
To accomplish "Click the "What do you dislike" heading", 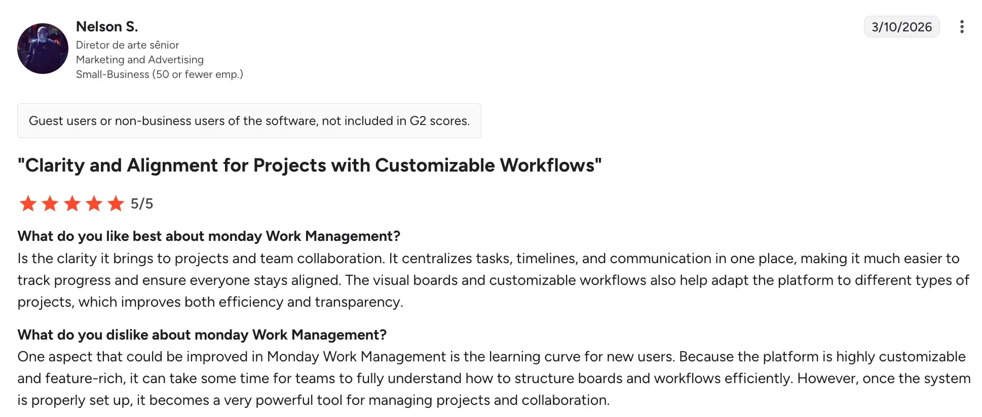I will point(202,335).
